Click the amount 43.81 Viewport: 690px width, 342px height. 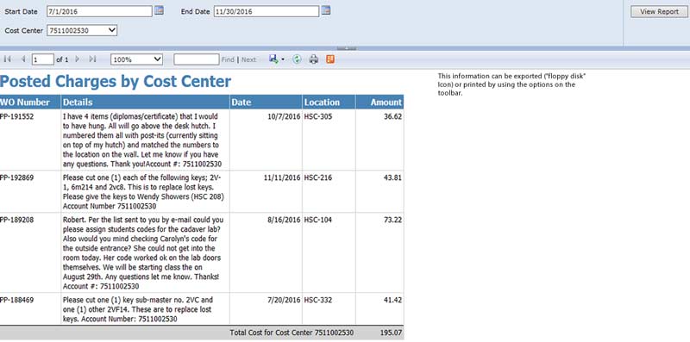tap(392, 178)
